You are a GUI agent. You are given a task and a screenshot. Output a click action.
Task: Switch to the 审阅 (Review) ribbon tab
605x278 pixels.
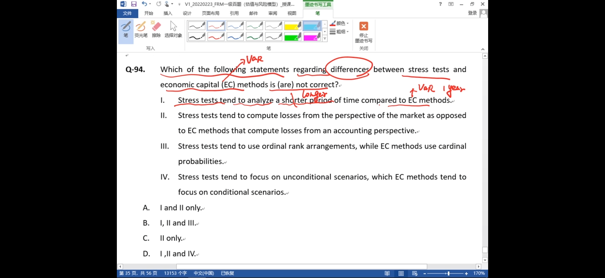pos(273,13)
